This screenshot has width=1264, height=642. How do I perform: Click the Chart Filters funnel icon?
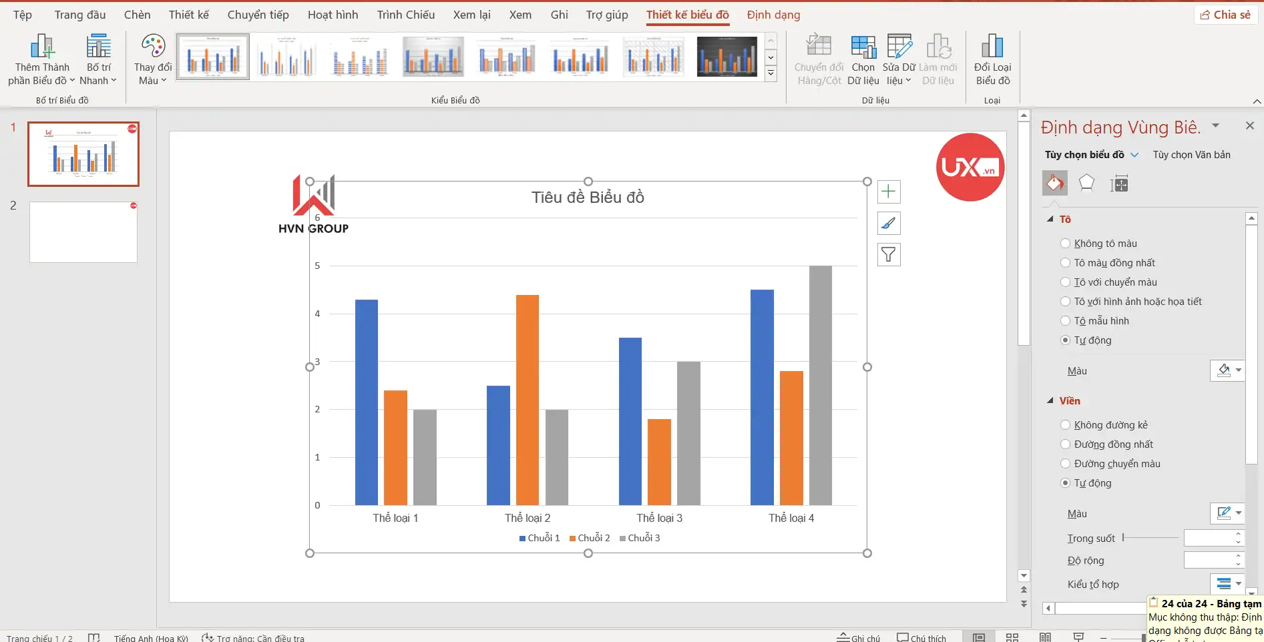[888, 255]
